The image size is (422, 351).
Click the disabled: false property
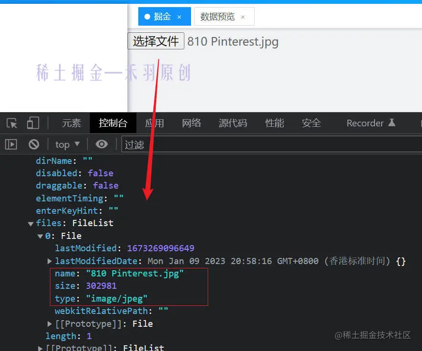click(75, 173)
